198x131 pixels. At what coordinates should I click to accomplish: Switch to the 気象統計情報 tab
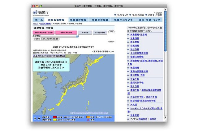tap(78, 20)
